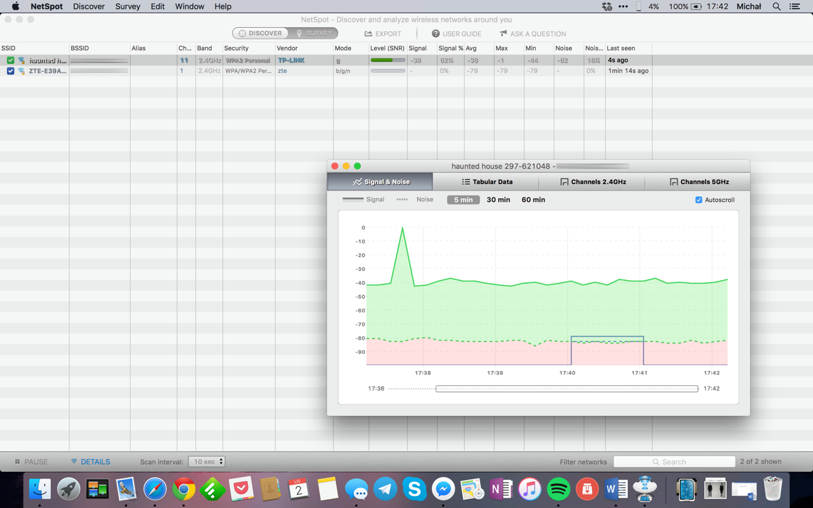
Task: Open Google Chrome in the dock
Action: pos(184,490)
